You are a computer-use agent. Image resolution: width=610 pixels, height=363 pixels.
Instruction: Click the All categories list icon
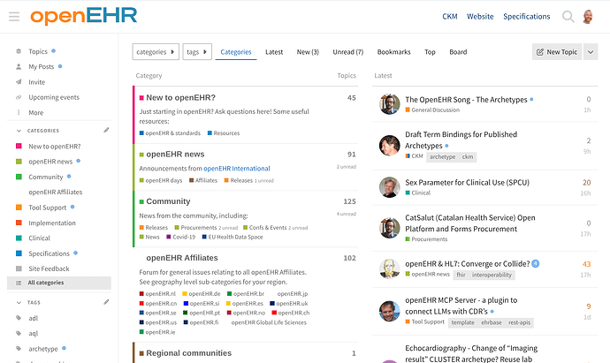point(19,283)
